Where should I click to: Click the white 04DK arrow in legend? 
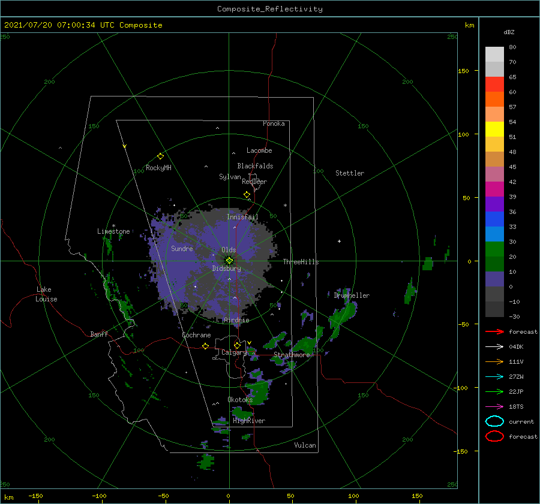494,347
